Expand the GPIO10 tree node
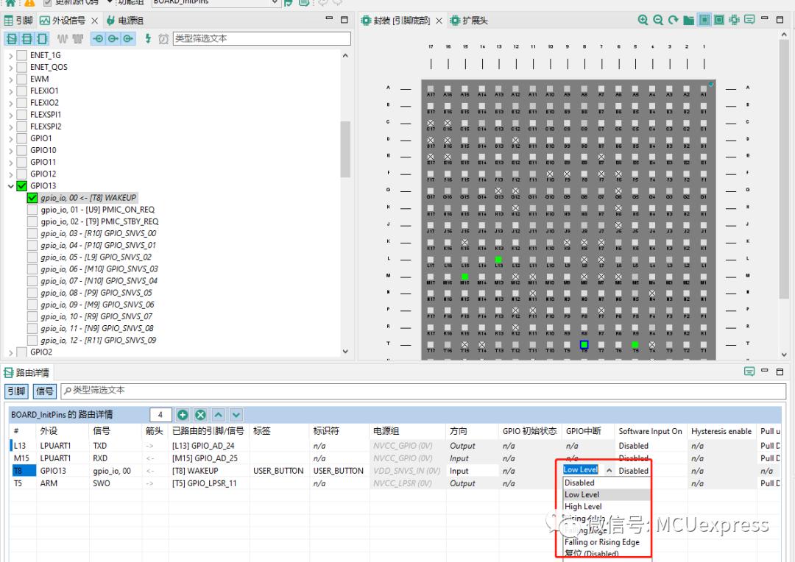Image resolution: width=795 pixels, height=562 pixels. [x=10, y=150]
